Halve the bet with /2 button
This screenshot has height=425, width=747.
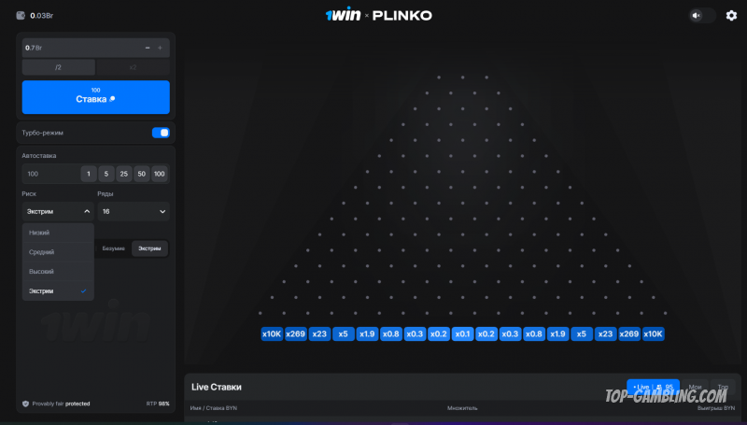pyautogui.click(x=58, y=67)
